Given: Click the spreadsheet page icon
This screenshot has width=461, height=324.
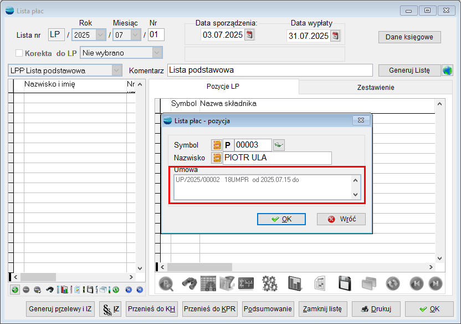Looking at the screenshot, I should coord(320,283).
